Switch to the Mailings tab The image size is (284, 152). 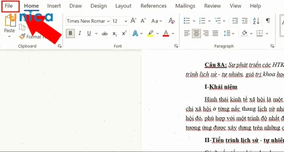[185, 6]
